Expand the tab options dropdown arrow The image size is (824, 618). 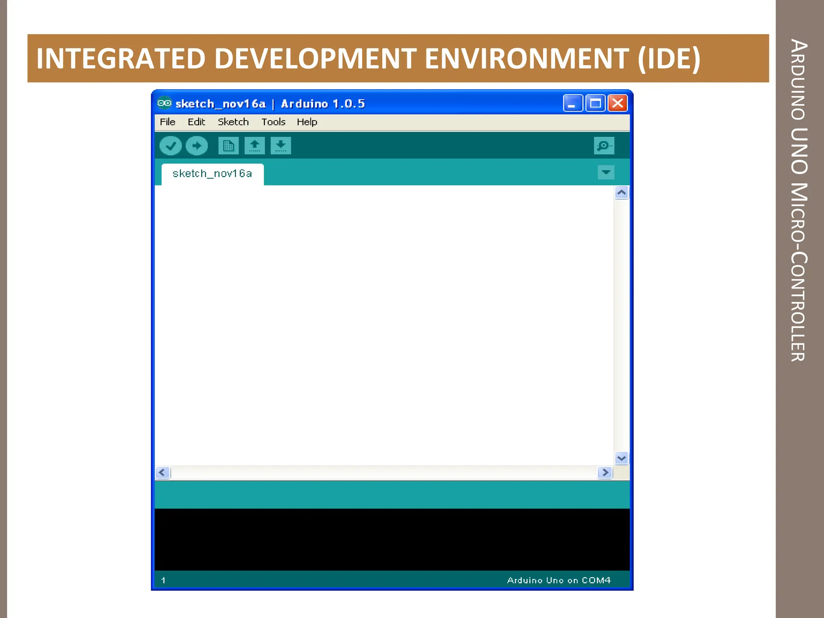coord(606,173)
